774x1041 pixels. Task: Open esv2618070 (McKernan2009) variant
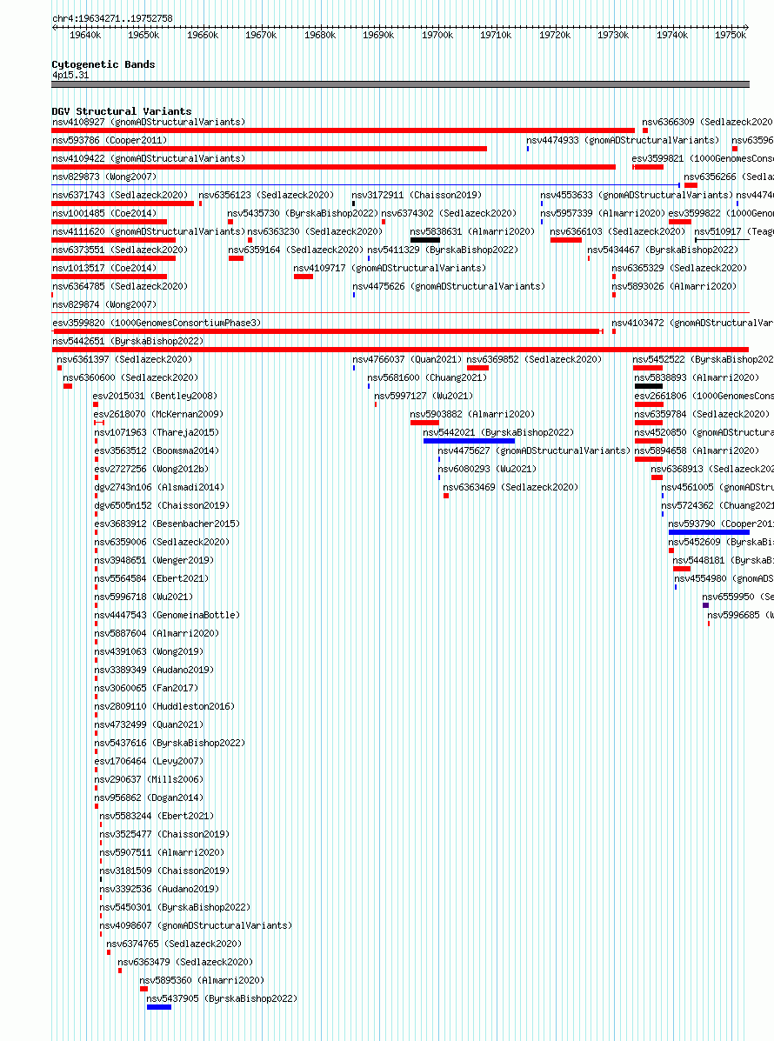158,414
